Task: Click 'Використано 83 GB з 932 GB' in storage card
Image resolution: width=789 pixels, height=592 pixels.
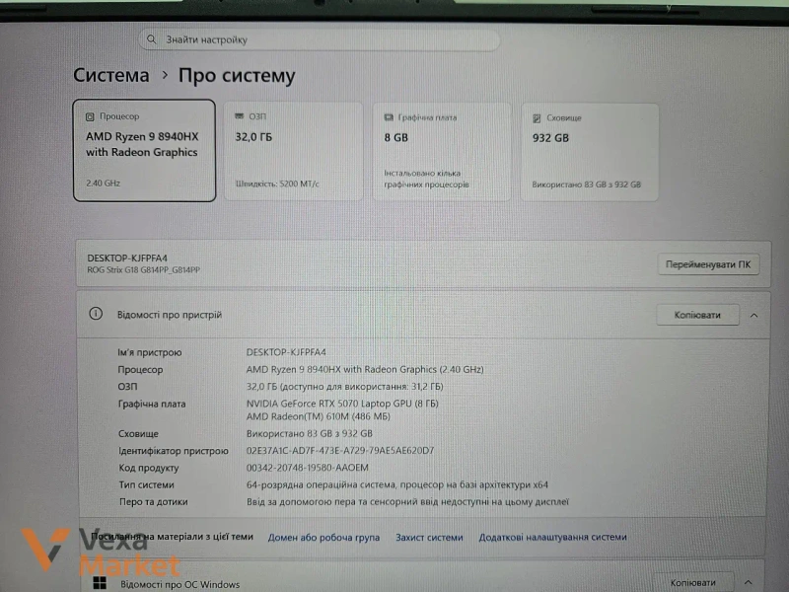Action: tap(587, 185)
